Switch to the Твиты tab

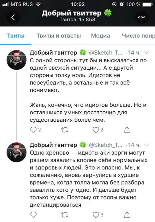[15, 36]
